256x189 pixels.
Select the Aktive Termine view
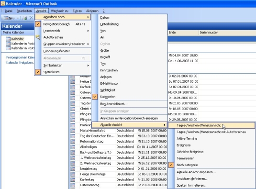[211, 139]
